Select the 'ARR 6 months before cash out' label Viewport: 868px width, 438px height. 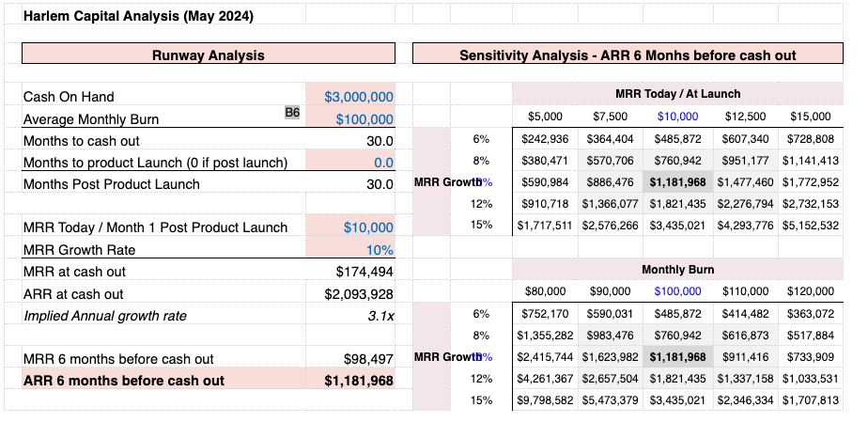[x=124, y=381]
